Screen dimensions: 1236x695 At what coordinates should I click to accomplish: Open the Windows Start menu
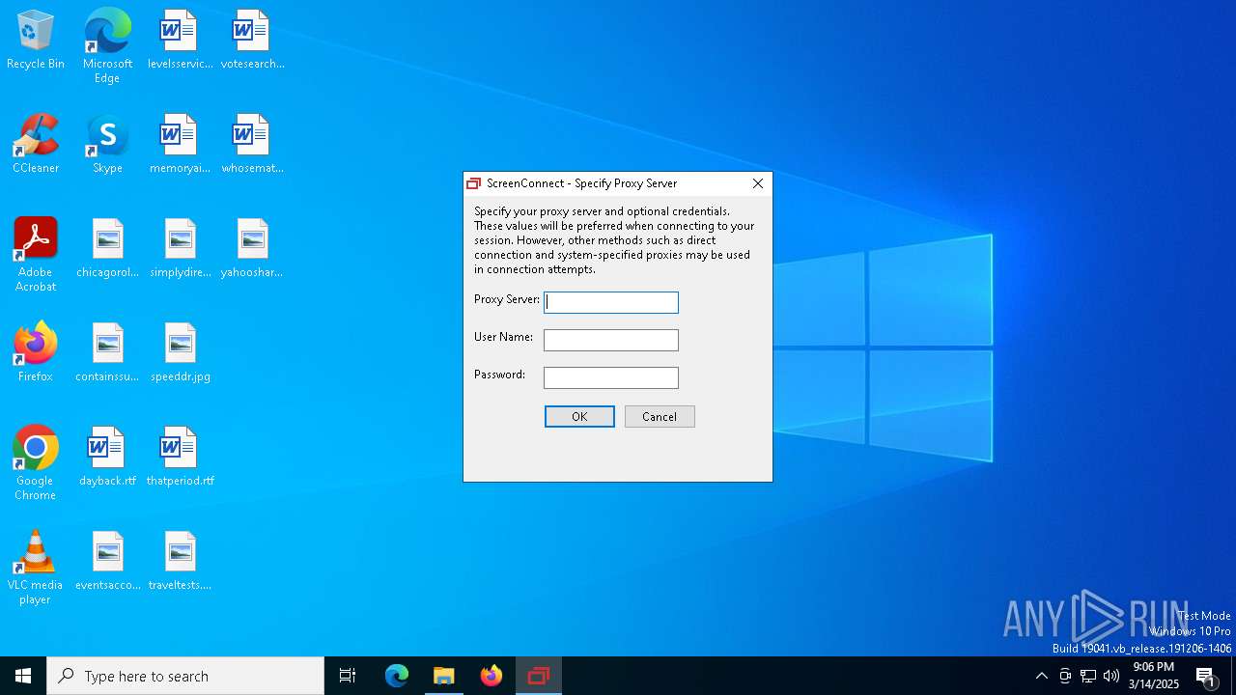(23, 676)
